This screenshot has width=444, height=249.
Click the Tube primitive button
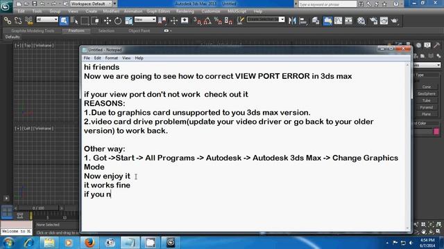(427, 100)
